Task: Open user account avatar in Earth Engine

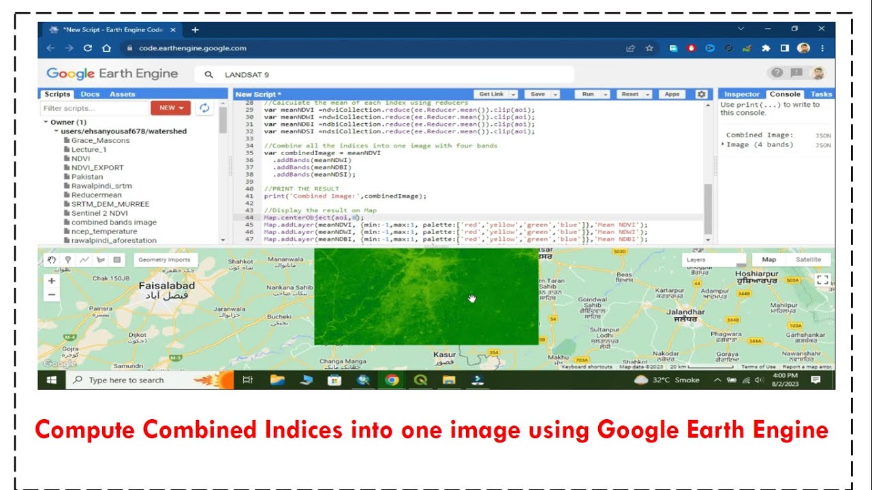Action: (818, 73)
